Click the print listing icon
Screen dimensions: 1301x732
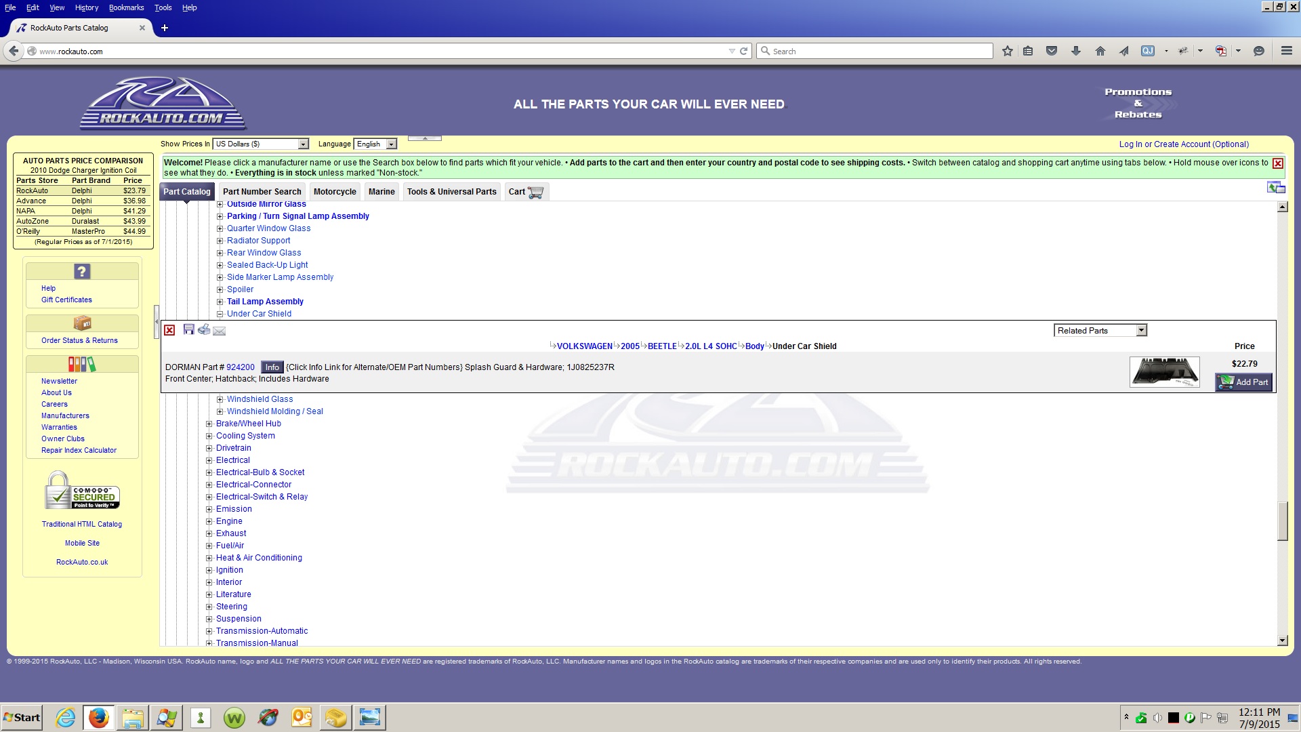coord(204,329)
